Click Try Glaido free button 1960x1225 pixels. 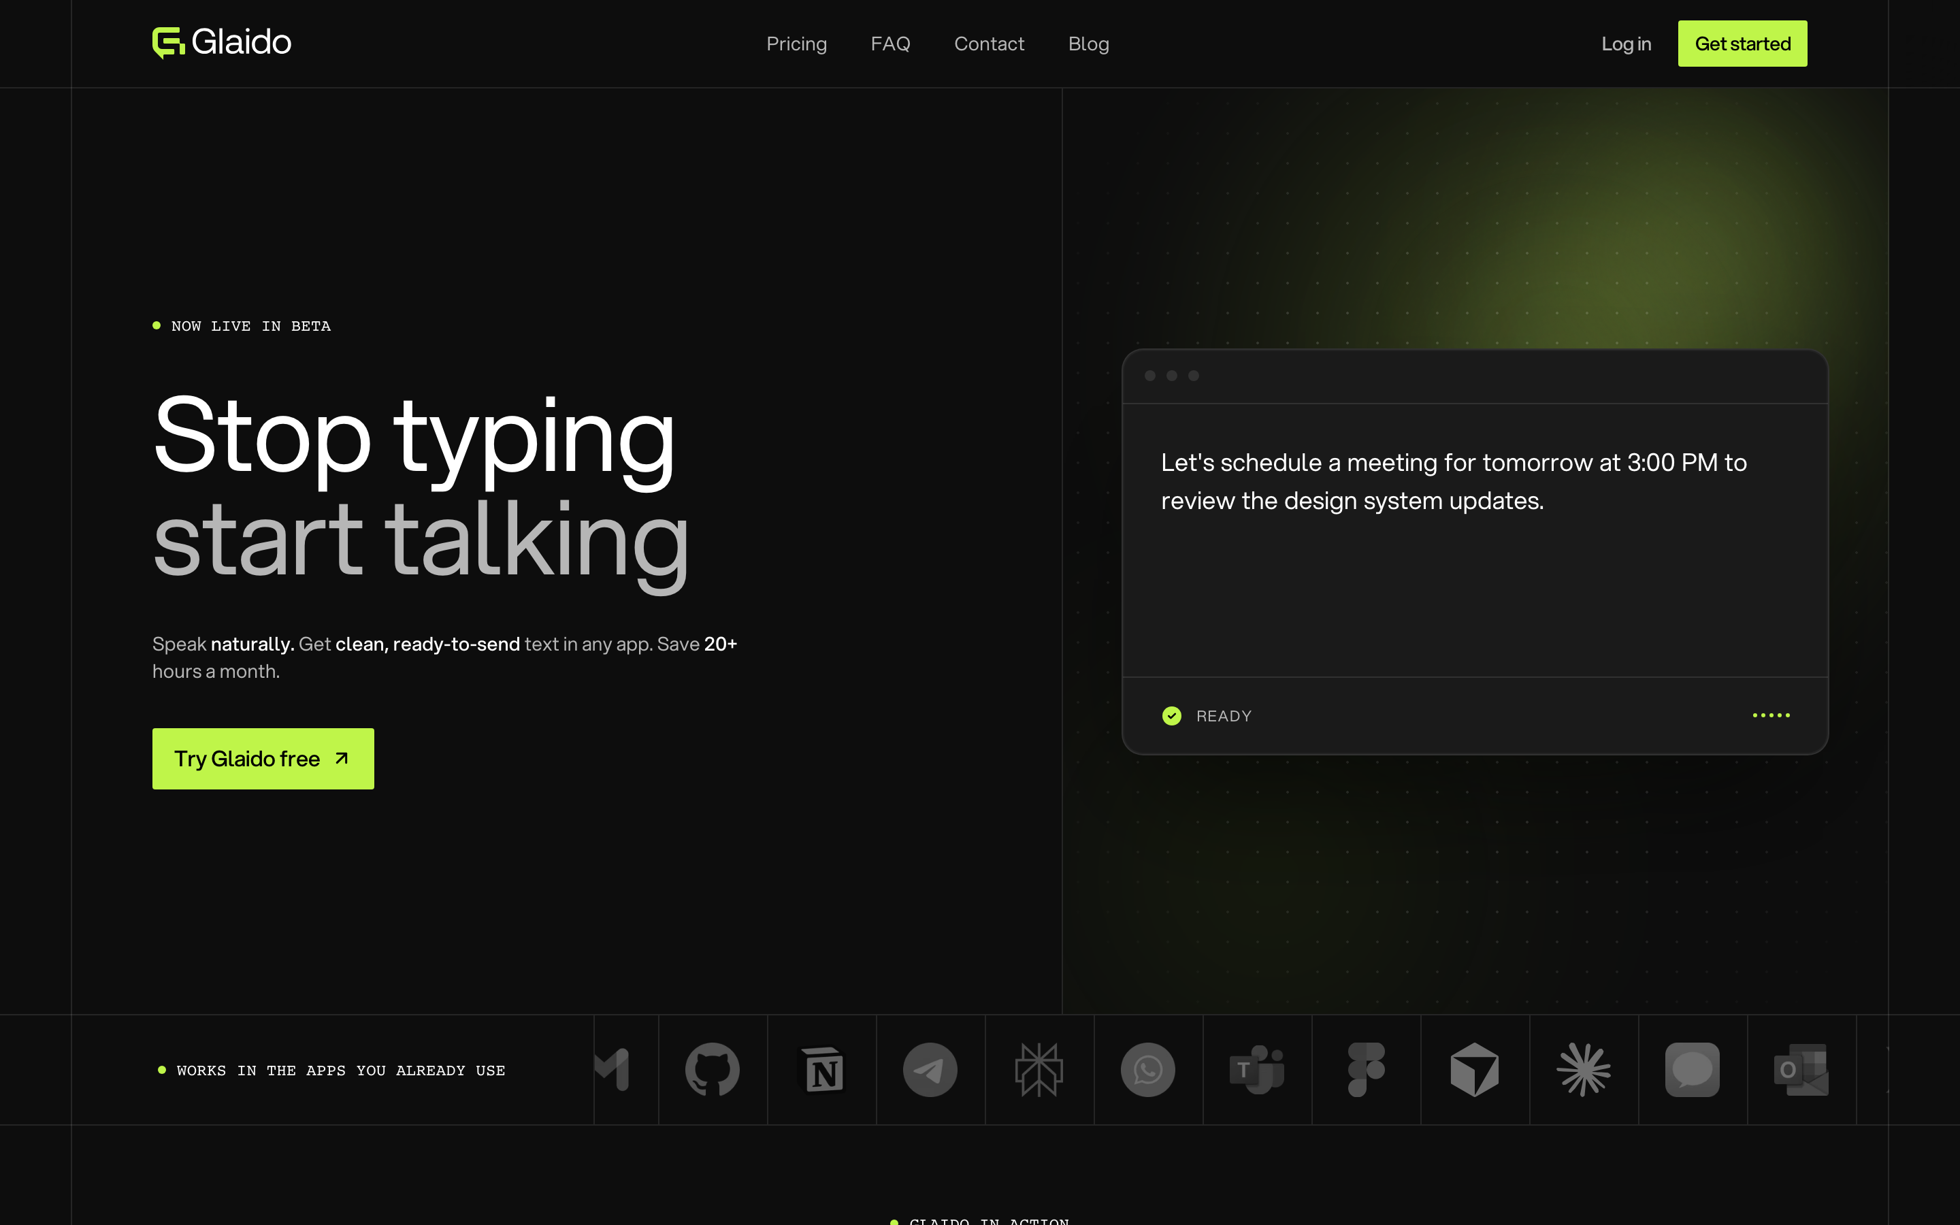pyautogui.click(x=263, y=758)
